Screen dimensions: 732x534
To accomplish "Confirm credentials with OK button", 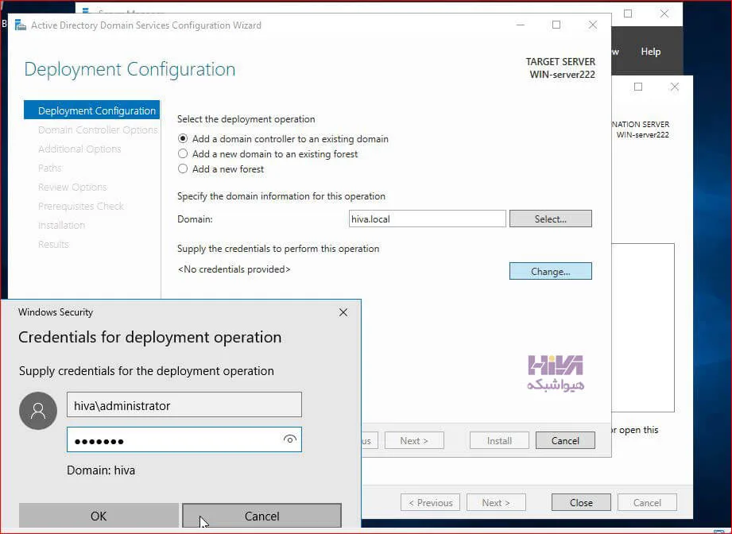I will tap(99, 516).
